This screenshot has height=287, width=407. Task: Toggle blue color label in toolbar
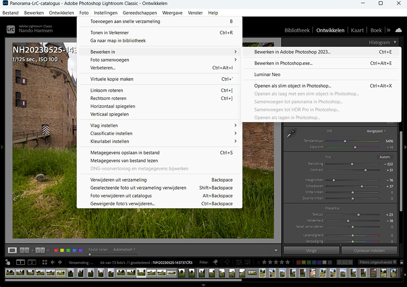(74, 250)
